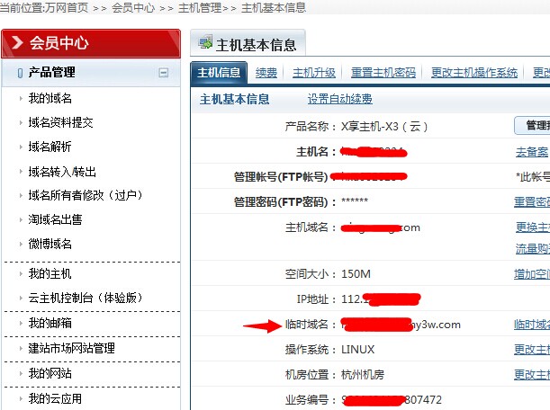Switch to the 主机升级 tab

click(314, 73)
